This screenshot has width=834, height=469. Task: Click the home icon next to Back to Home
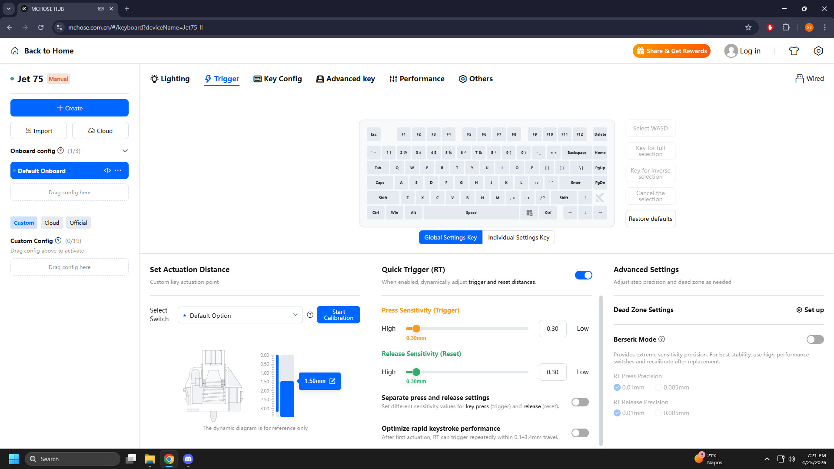tap(15, 51)
